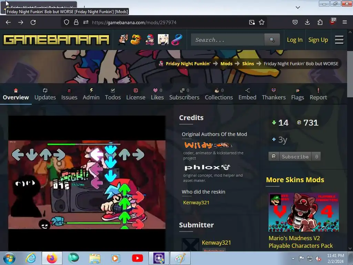This screenshot has width=353, height=265.
Task: Open the Thankers tab
Action: tap(273, 95)
